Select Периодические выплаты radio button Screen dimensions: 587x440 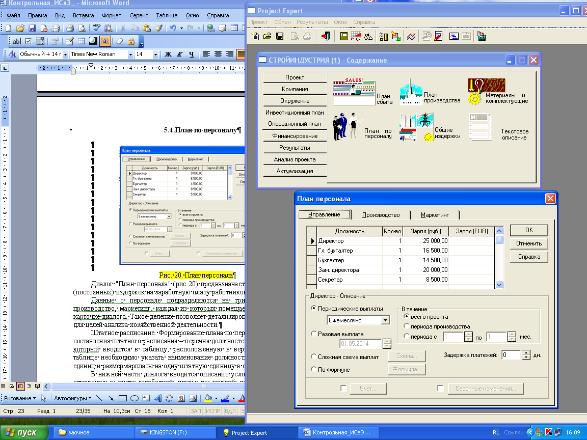313,308
